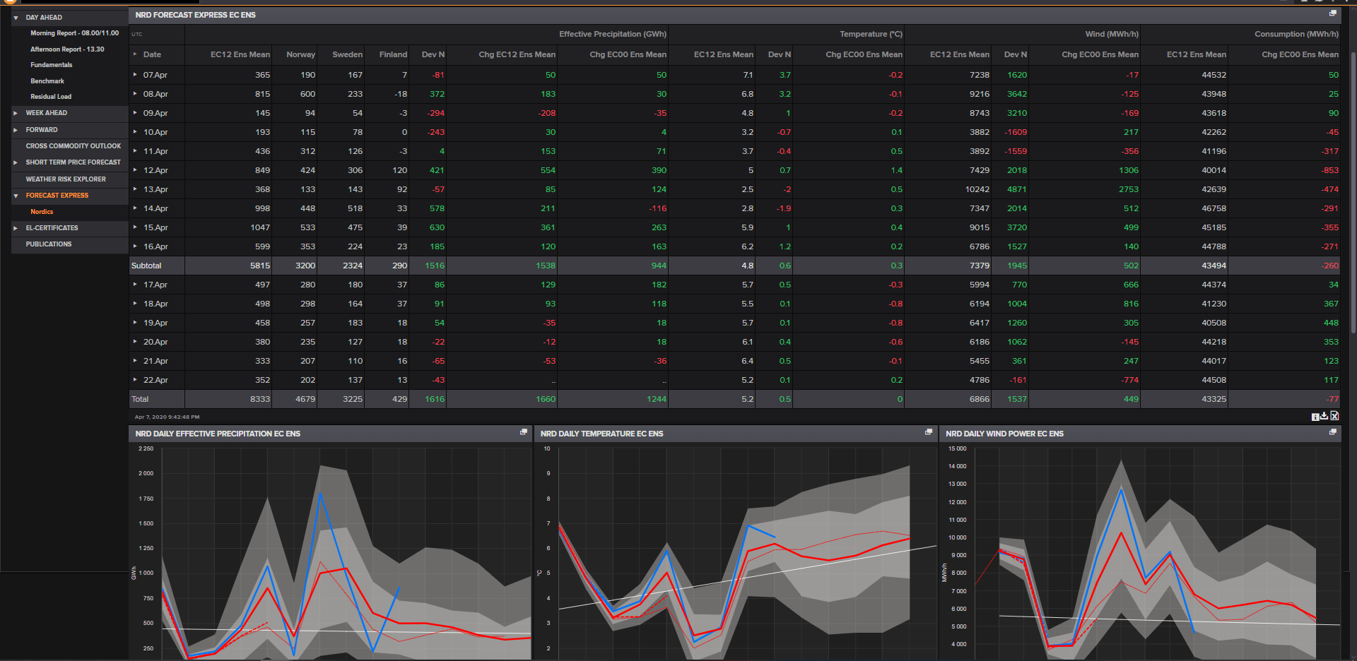The width and height of the screenshot is (1357, 661).
Task: Expand the EL-CERTIFICATES menu section
Action: [x=16, y=228]
